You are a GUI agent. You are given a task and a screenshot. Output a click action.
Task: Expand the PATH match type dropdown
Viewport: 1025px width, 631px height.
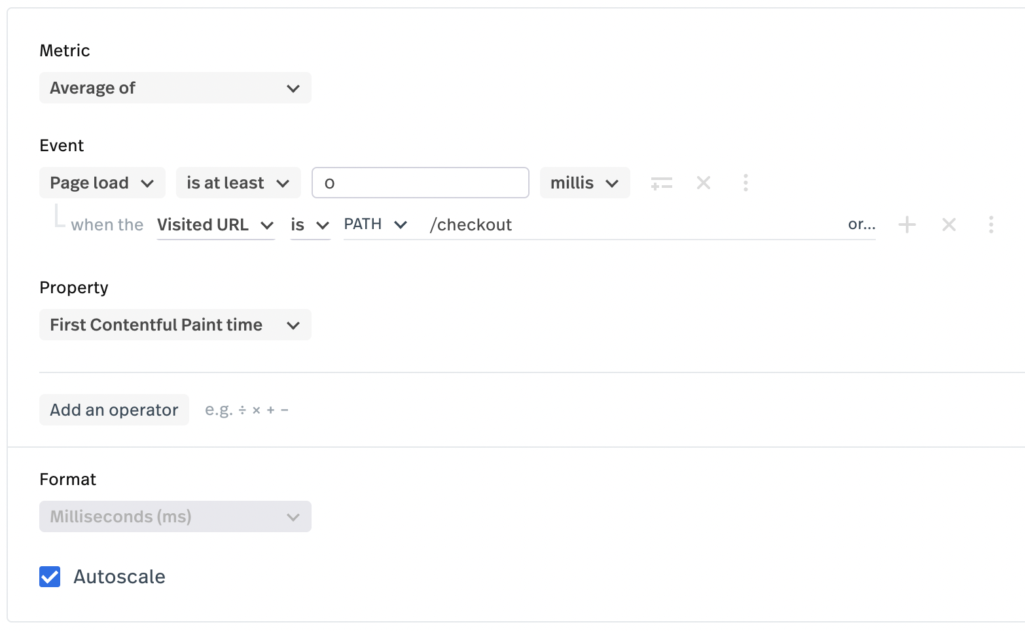[x=376, y=225]
